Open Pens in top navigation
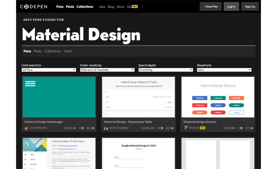Screen dimensions: 277x169 click(x=60, y=7)
